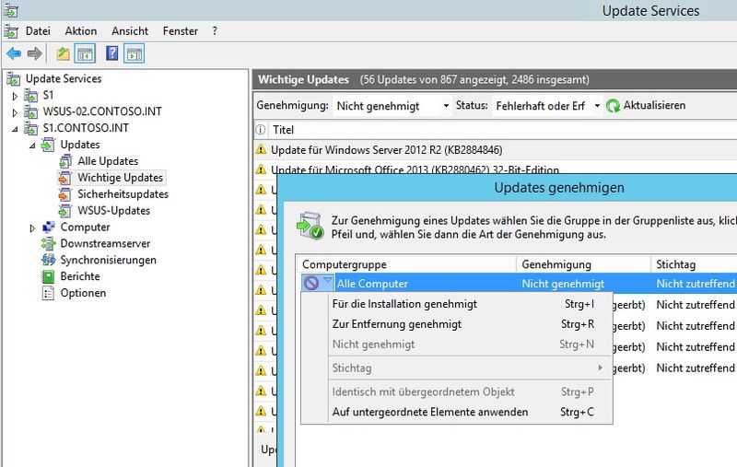Open approval dropdown arrow for Alle Computer
This screenshot has width=737, height=467.
click(x=328, y=281)
